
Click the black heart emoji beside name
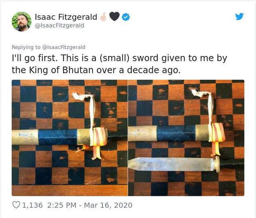pyautogui.click(x=115, y=16)
